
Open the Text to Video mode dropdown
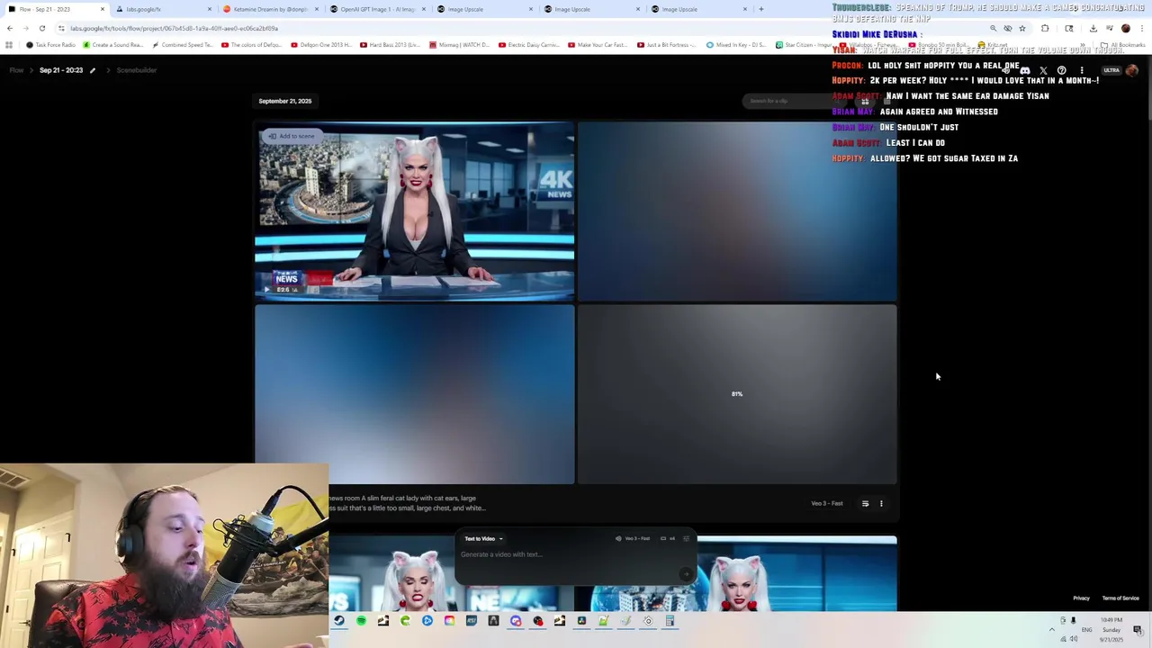click(483, 538)
